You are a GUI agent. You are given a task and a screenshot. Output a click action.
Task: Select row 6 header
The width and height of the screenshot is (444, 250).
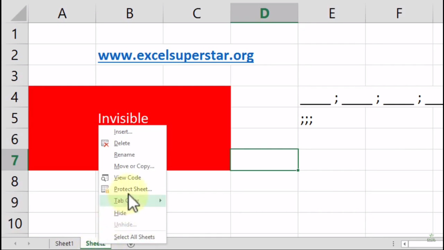tap(15, 139)
